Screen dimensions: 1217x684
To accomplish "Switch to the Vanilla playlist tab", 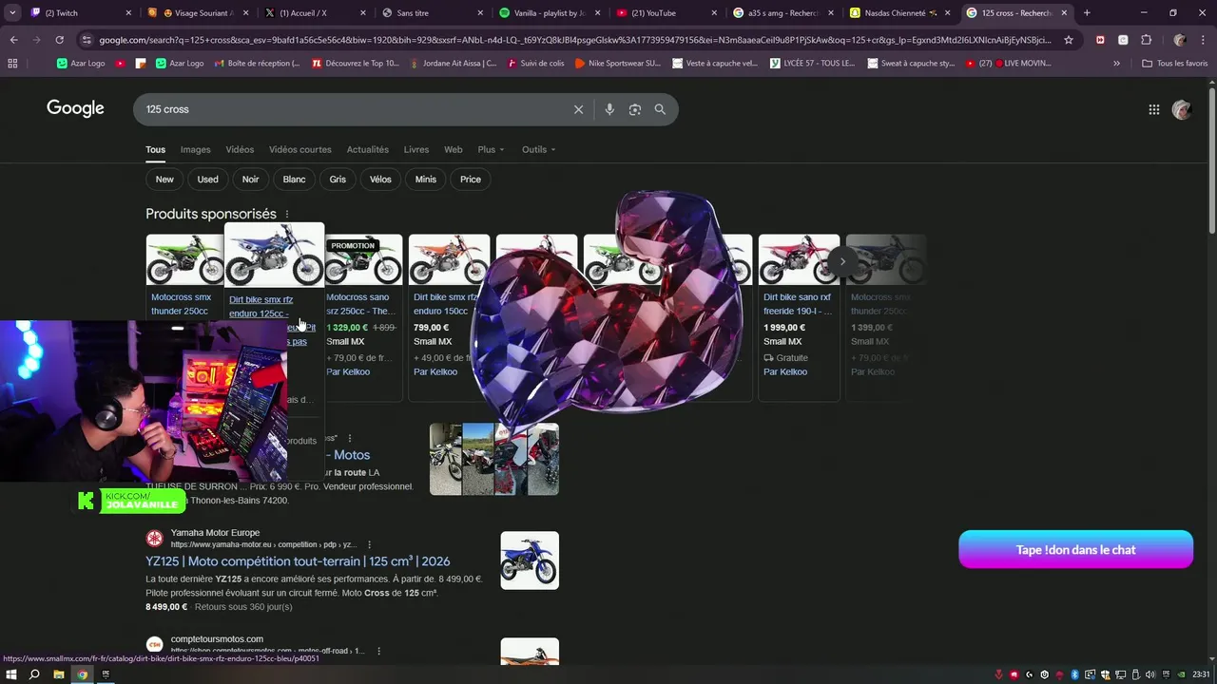I will pos(549,13).
